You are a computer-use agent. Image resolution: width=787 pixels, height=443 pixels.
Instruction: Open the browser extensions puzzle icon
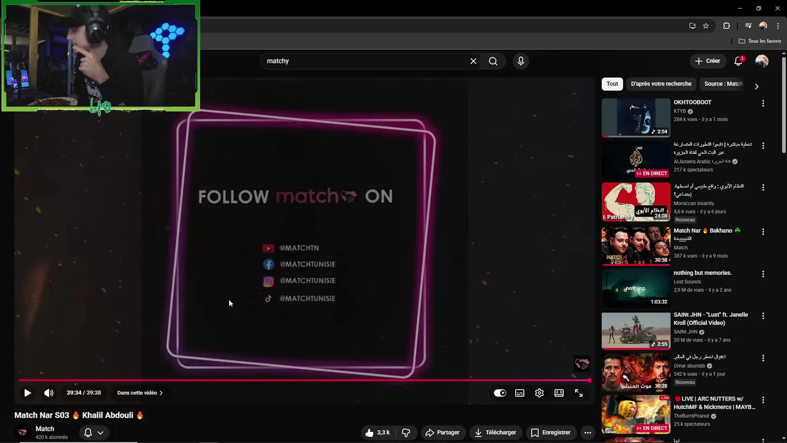(727, 26)
